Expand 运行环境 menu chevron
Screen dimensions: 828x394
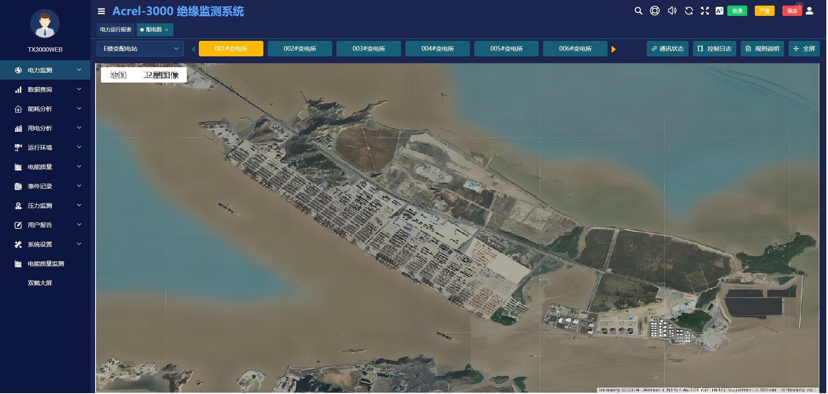(79, 147)
